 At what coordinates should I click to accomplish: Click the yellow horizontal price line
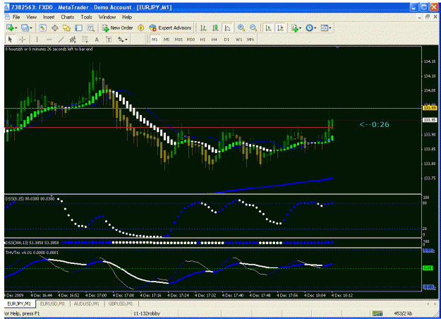(x=213, y=108)
